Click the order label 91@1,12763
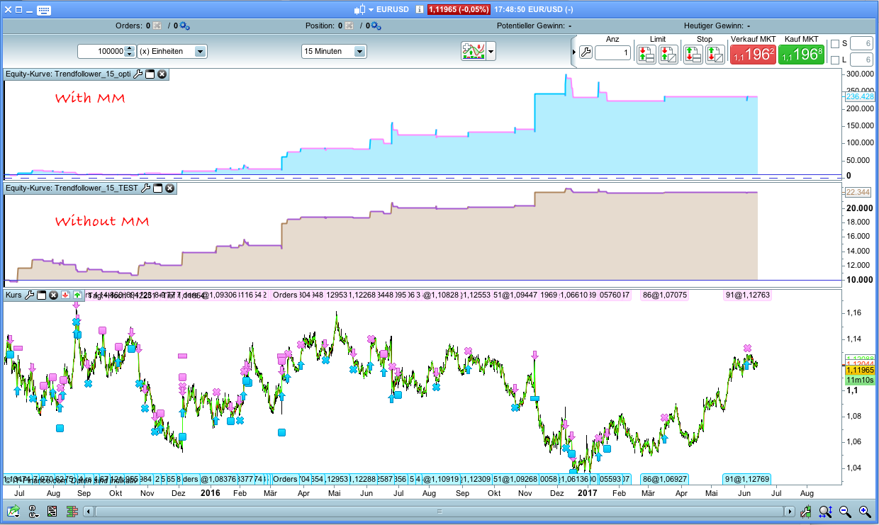879x525 pixels. (x=747, y=295)
